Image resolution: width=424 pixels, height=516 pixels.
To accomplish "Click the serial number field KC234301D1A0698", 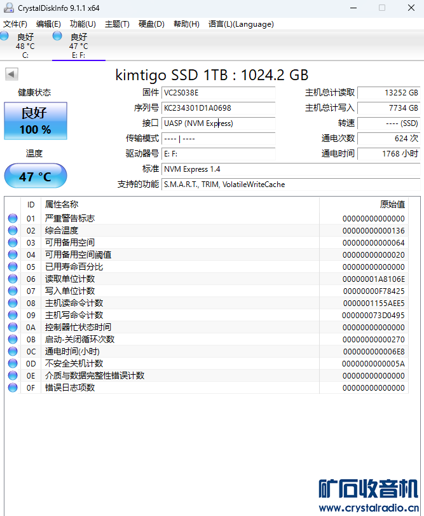I will point(218,108).
